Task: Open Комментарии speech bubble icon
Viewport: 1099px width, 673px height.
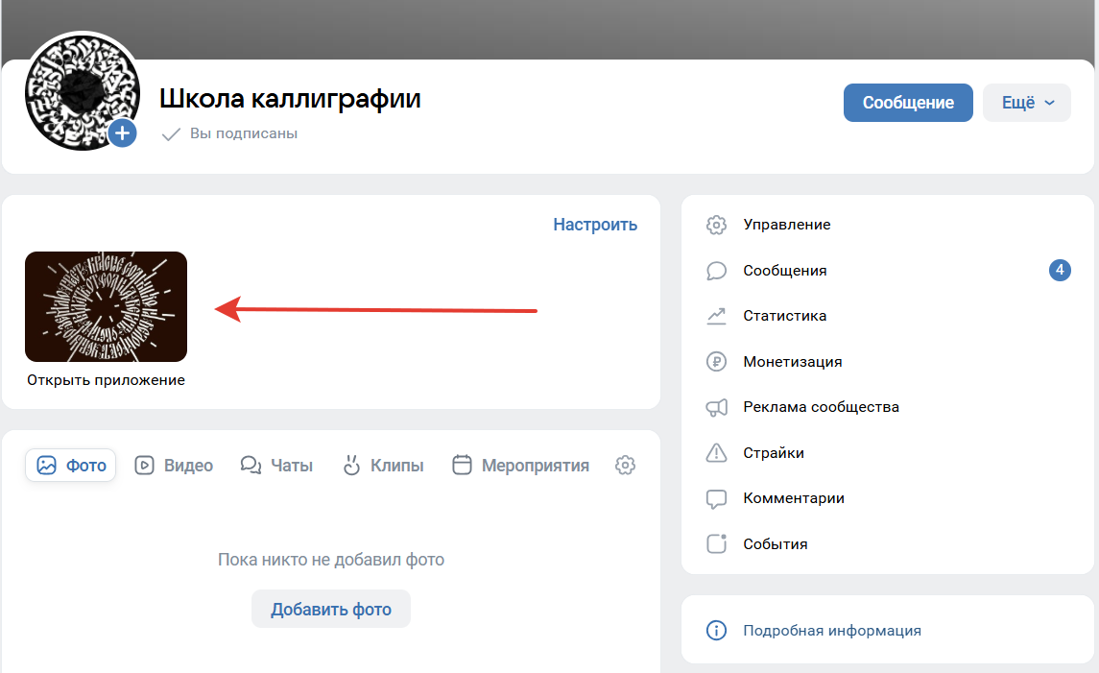Action: tap(715, 498)
